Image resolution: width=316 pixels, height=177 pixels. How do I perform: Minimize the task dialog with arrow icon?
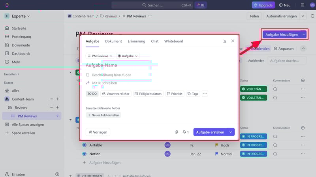[225, 41]
